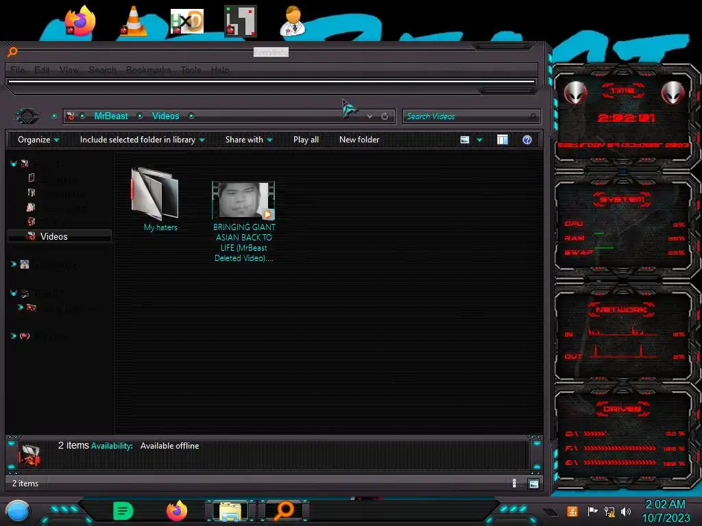Screen dimensions: 702x526
Task: Expand the Homegroup tree node
Action: [x=14, y=264]
